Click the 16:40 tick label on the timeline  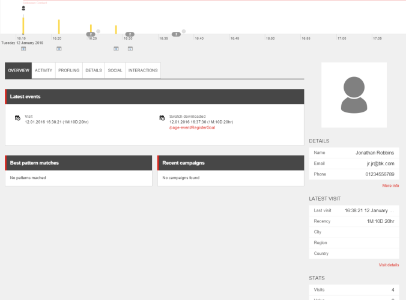(x=199, y=38)
